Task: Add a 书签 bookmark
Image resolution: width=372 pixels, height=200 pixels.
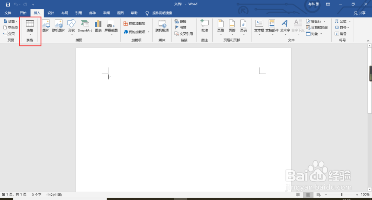Action: pos(180,27)
